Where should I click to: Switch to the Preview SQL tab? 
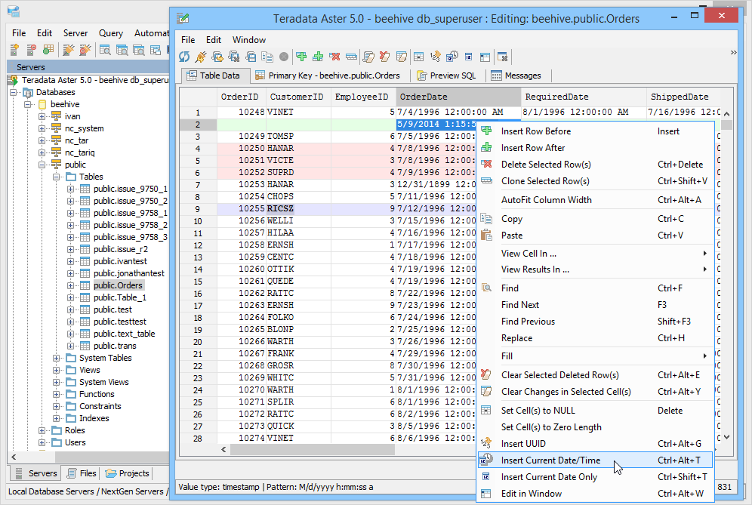[447, 75]
